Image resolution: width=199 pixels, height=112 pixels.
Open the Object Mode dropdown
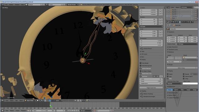(x=30, y=100)
